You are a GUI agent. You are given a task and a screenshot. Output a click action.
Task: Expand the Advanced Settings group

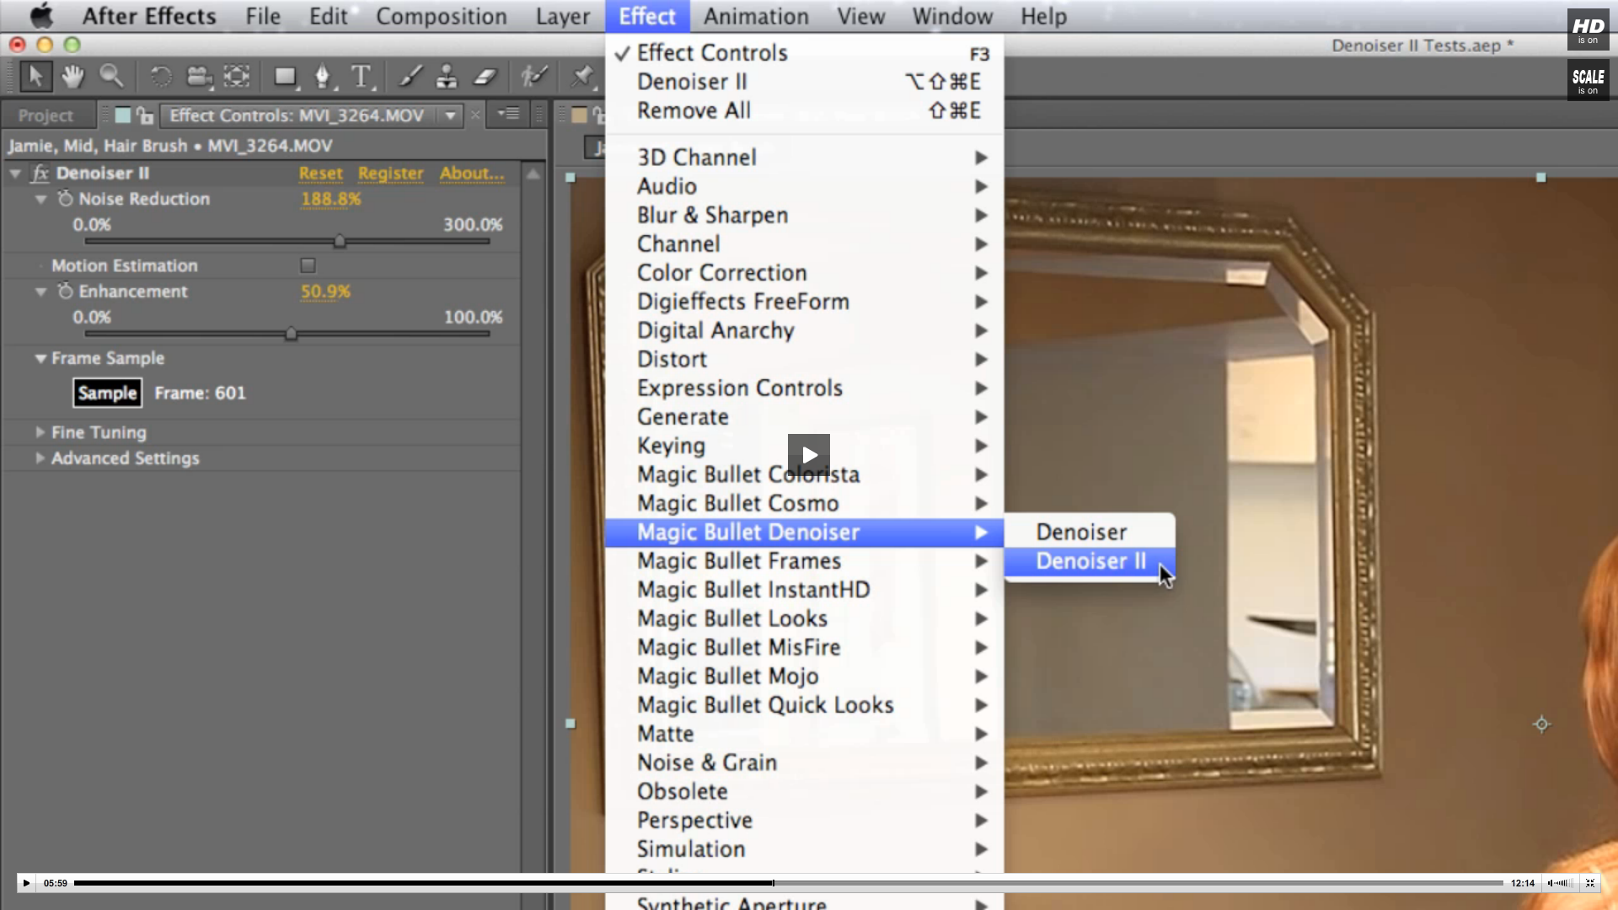(x=40, y=458)
